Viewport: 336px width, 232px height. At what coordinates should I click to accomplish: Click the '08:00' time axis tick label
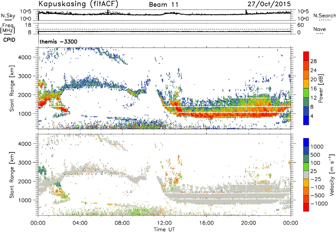[x=122, y=223]
